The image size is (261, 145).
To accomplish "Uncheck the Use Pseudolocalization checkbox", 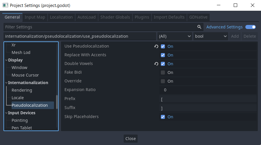I will click(x=163, y=46).
